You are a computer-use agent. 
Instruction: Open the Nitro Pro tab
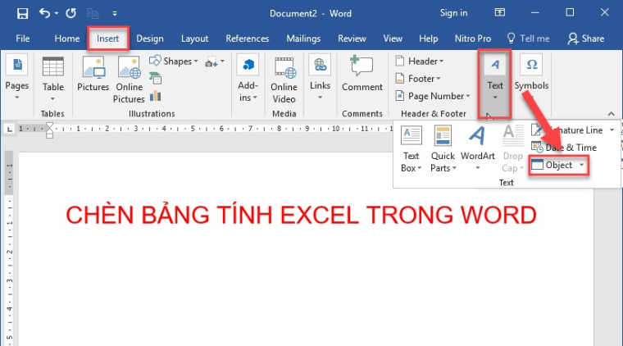472,39
